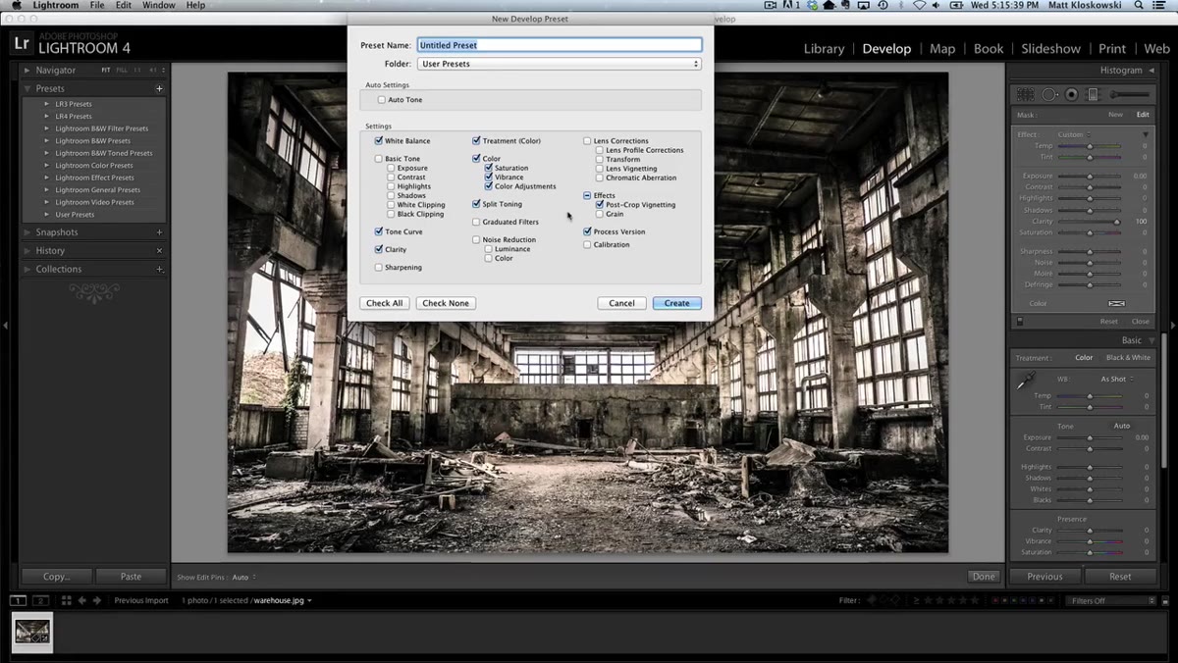This screenshot has width=1178, height=663.
Task: Clear history with the History X icon
Action: tap(159, 251)
